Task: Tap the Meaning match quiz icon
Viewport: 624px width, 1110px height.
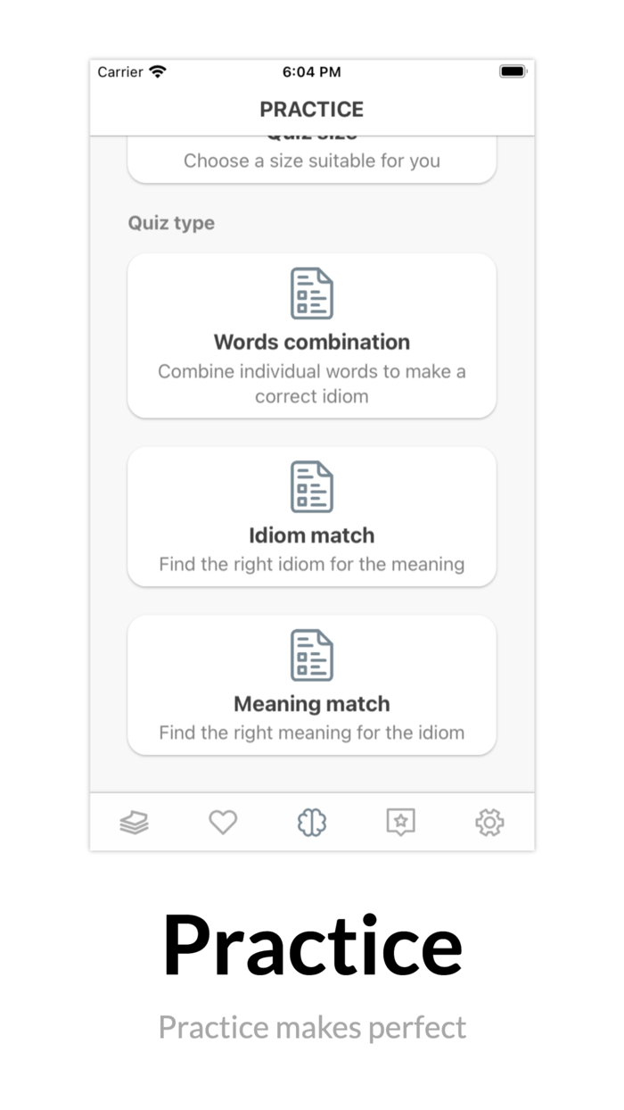Action: (312, 655)
